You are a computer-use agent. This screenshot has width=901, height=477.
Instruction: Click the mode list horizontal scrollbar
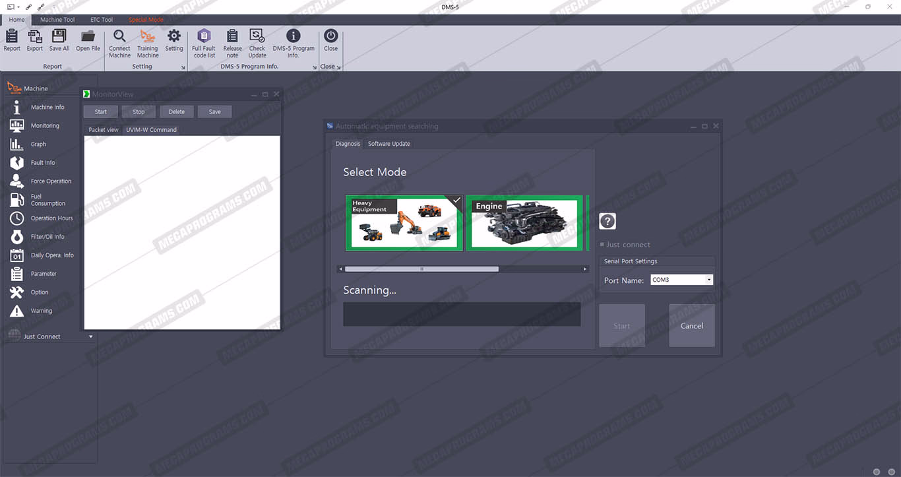pyautogui.click(x=421, y=269)
